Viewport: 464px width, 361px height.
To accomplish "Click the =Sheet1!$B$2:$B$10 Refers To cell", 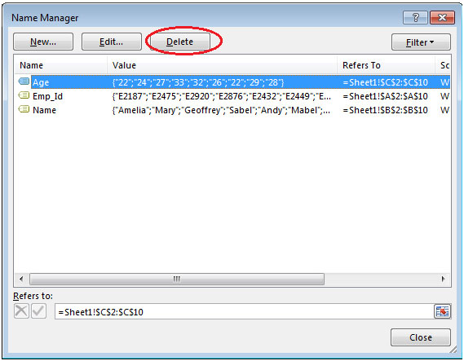I will pyautogui.click(x=385, y=110).
